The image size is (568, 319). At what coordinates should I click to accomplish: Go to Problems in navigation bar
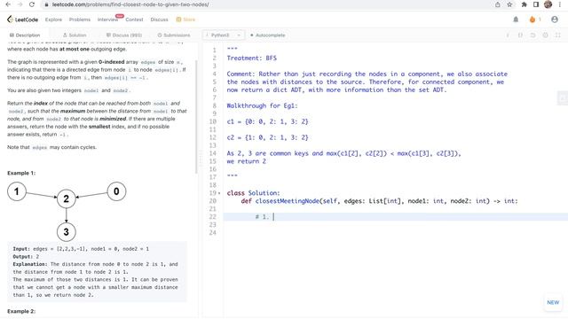pos(80,19)
